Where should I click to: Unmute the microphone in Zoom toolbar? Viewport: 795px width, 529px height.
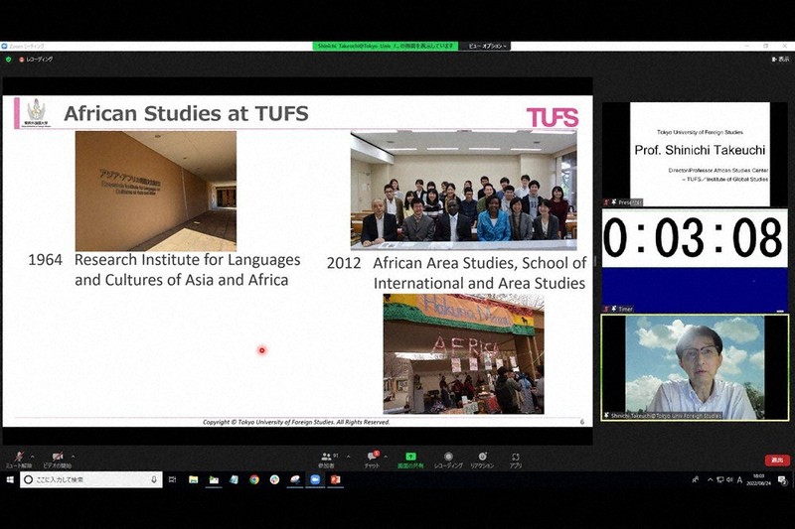point(19,460)
